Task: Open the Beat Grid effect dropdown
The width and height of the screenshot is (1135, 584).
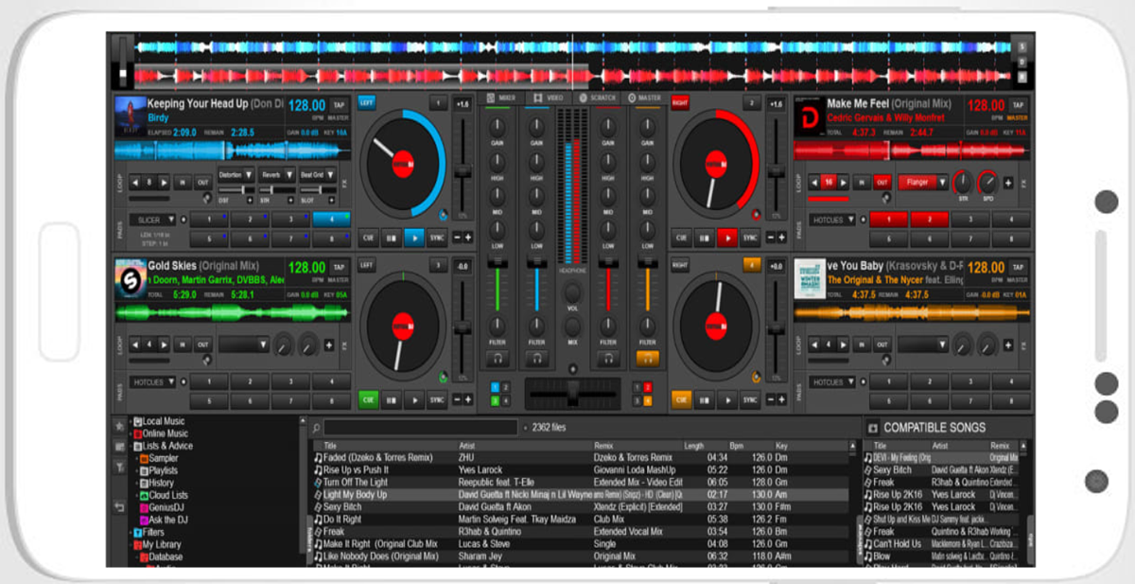Action: click(x=317, y=175)
